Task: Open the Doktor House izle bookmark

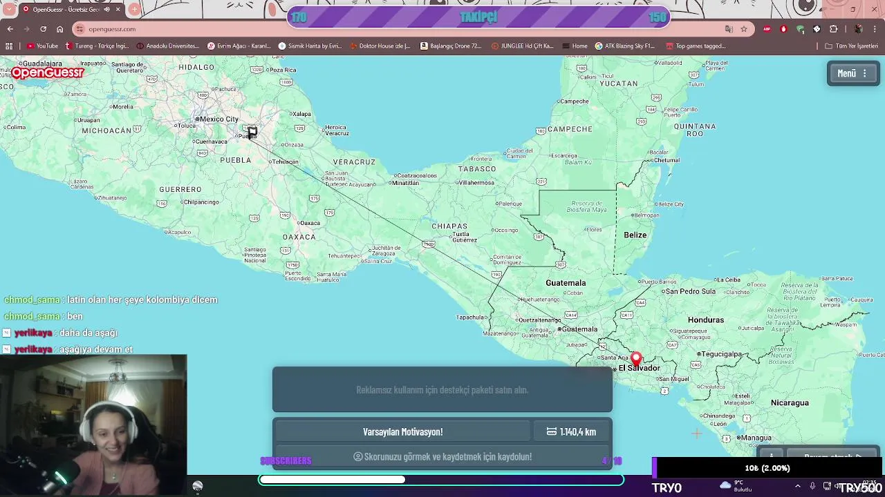Action: coord(380,46)
